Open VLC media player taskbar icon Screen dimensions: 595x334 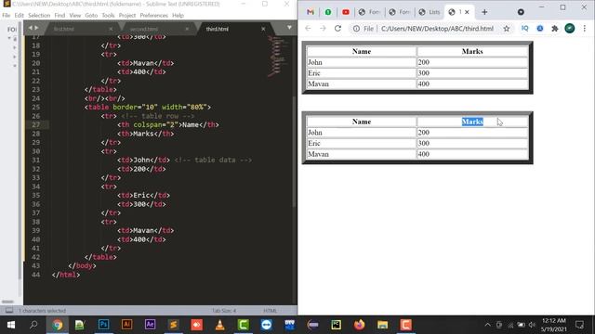219,325
